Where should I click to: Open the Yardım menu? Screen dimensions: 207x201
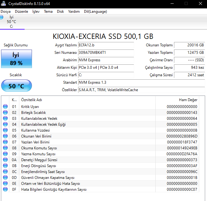[74, 12]
